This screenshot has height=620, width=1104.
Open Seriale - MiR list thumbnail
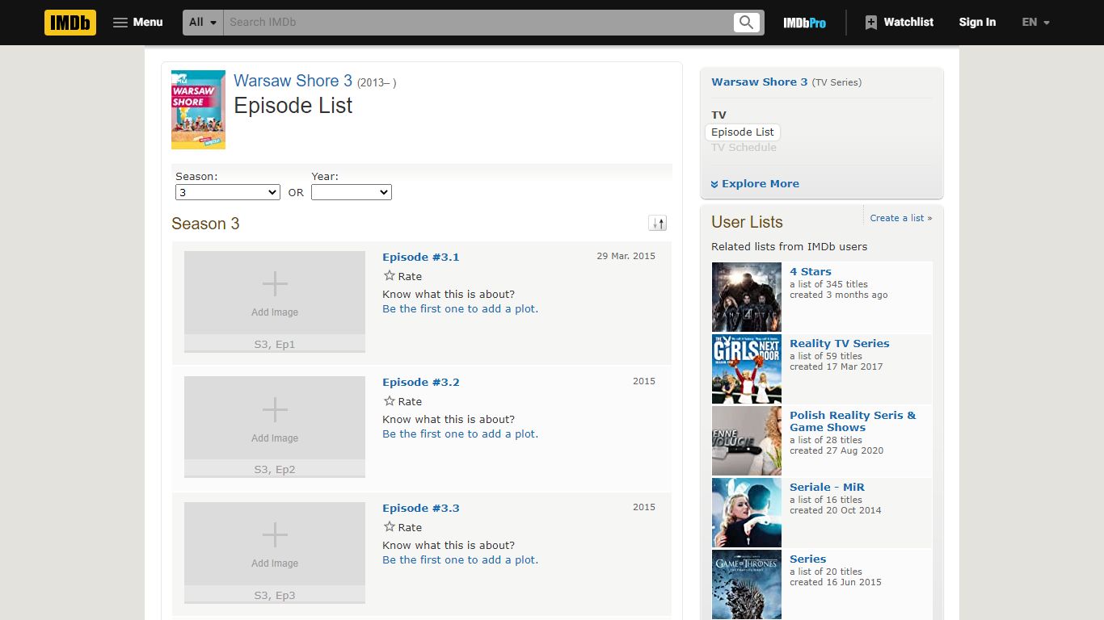747,513
